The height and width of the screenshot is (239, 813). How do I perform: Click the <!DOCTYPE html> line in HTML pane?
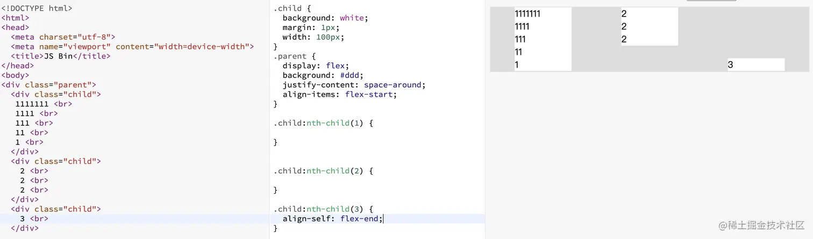pyautogui.click(x=37, y=8)
